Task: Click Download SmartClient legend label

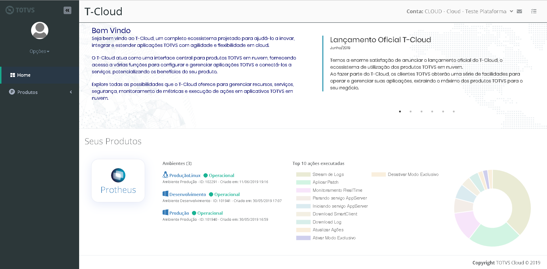Action: pos(335,214)
